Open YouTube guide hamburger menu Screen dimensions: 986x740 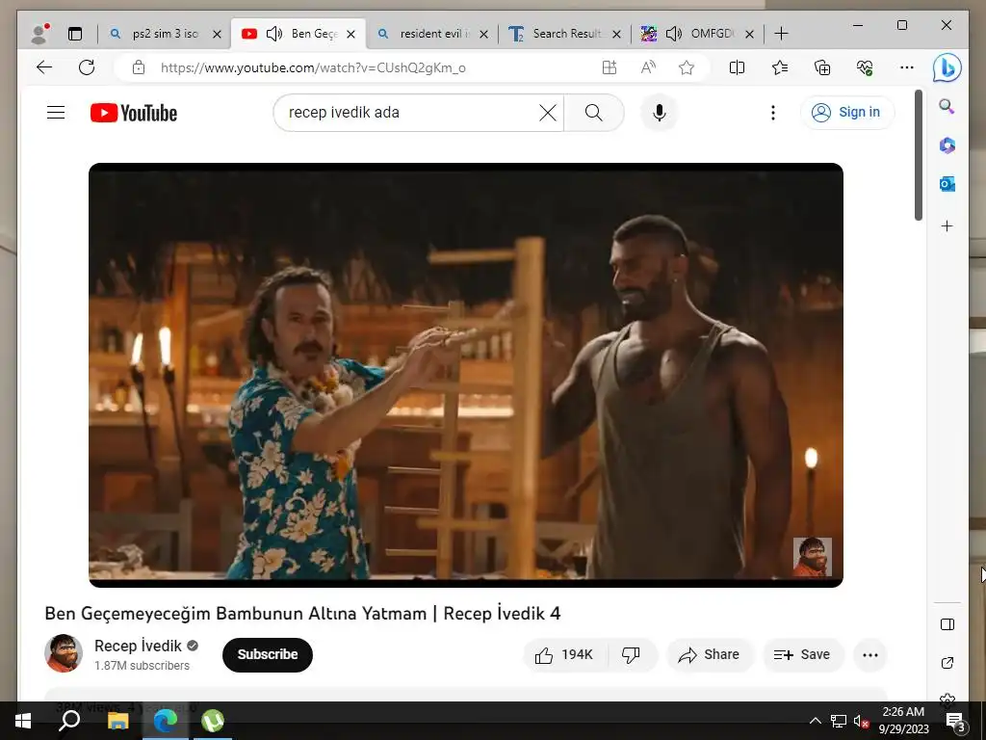tap(56, 113)
